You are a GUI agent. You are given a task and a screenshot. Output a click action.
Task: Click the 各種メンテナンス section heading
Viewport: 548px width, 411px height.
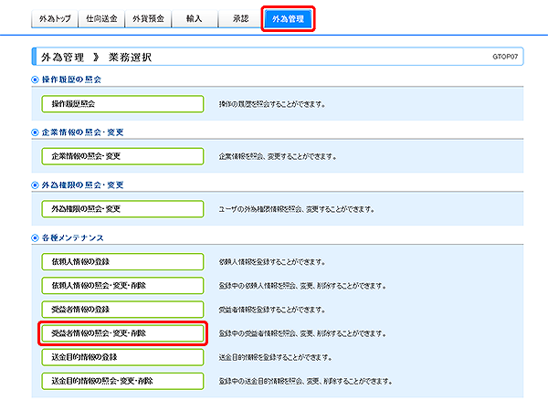(73, 238)
